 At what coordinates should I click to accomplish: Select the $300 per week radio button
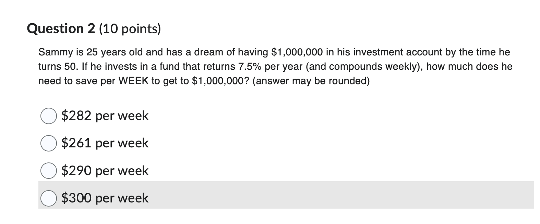click(x=49, y=198)
